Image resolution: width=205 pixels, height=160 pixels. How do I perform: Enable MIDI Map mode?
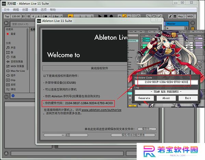(190, 16)
